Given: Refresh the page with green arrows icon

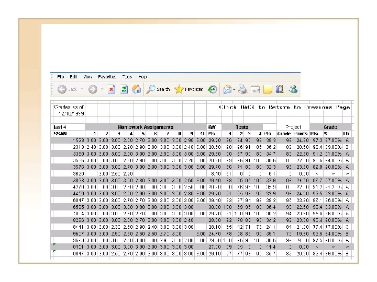Looking at the screenshot, I should [x=124, y=89].
